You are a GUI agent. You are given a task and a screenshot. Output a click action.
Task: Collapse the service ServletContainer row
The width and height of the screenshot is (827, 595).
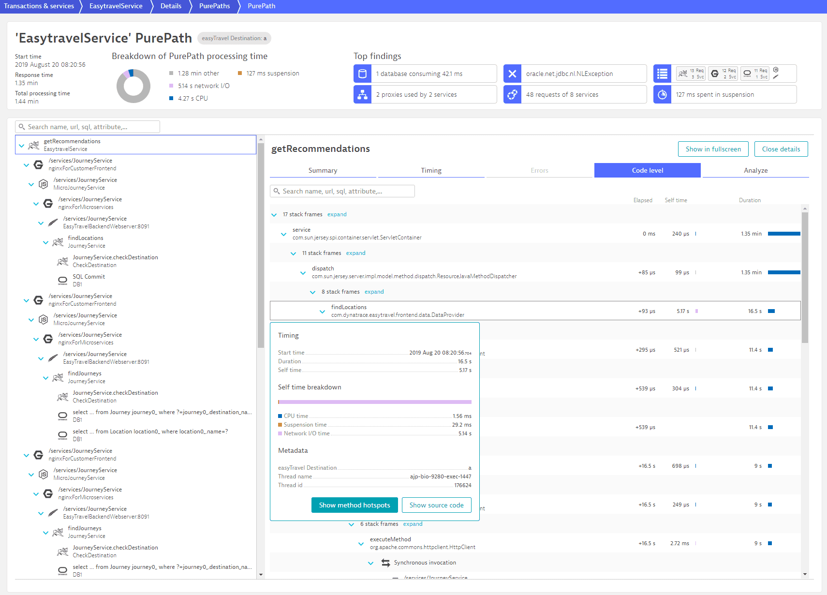point(283,234)
